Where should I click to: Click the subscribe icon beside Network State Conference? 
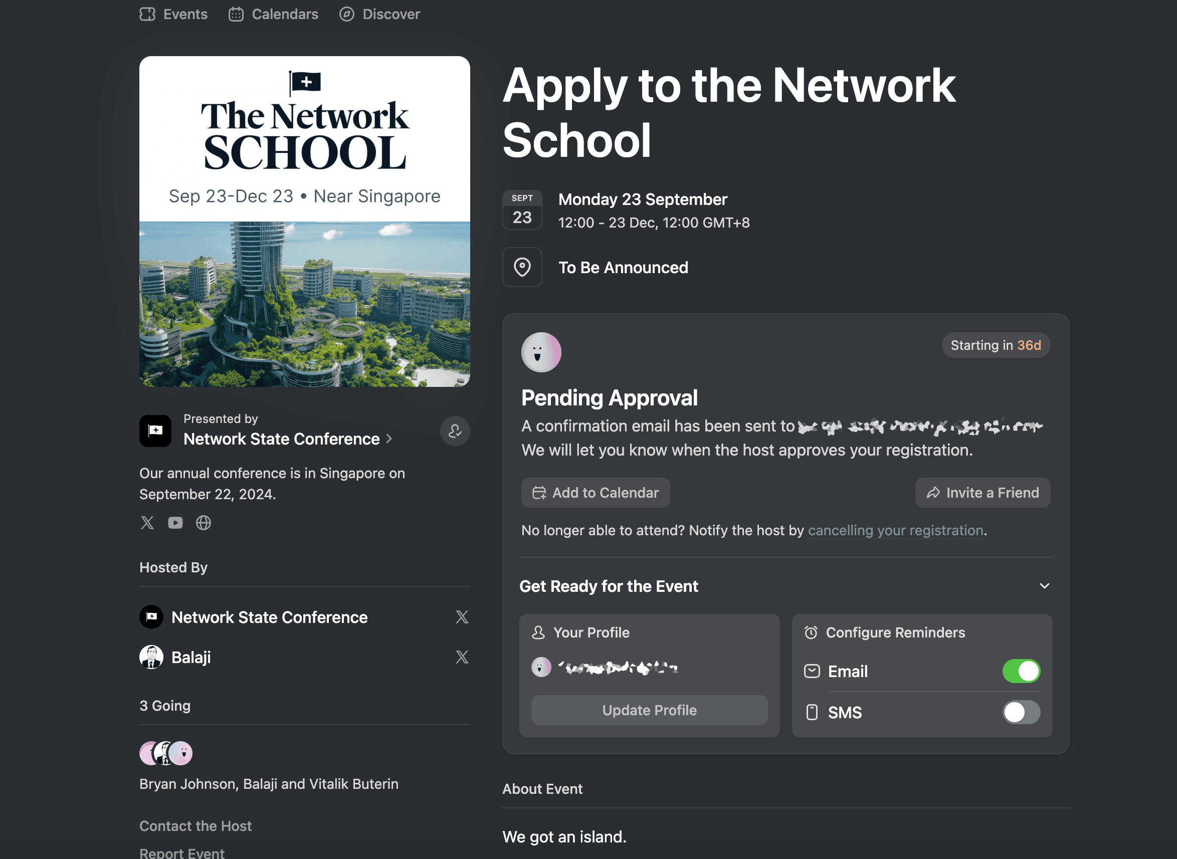click(x=455, y=431)
